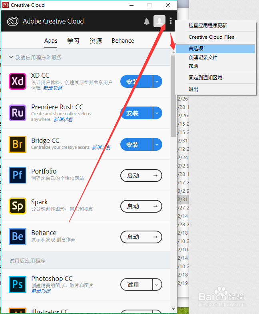
Task: Expand Premiere Rush CC install options arrow
Action: (x=157, y=113)
